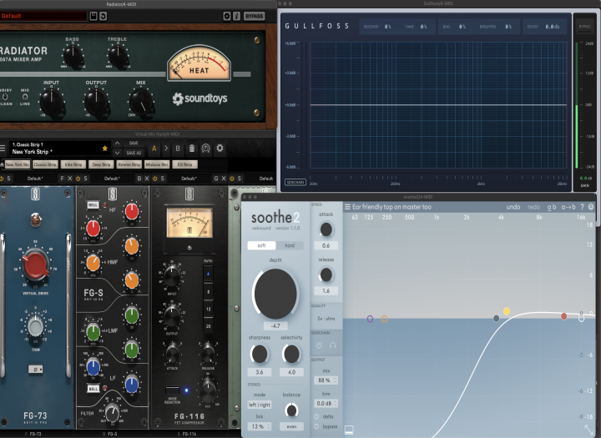Screen dimensions: 601x438
Task: Open soothe2 settings gear icon
Action: (x=591, y=207)
